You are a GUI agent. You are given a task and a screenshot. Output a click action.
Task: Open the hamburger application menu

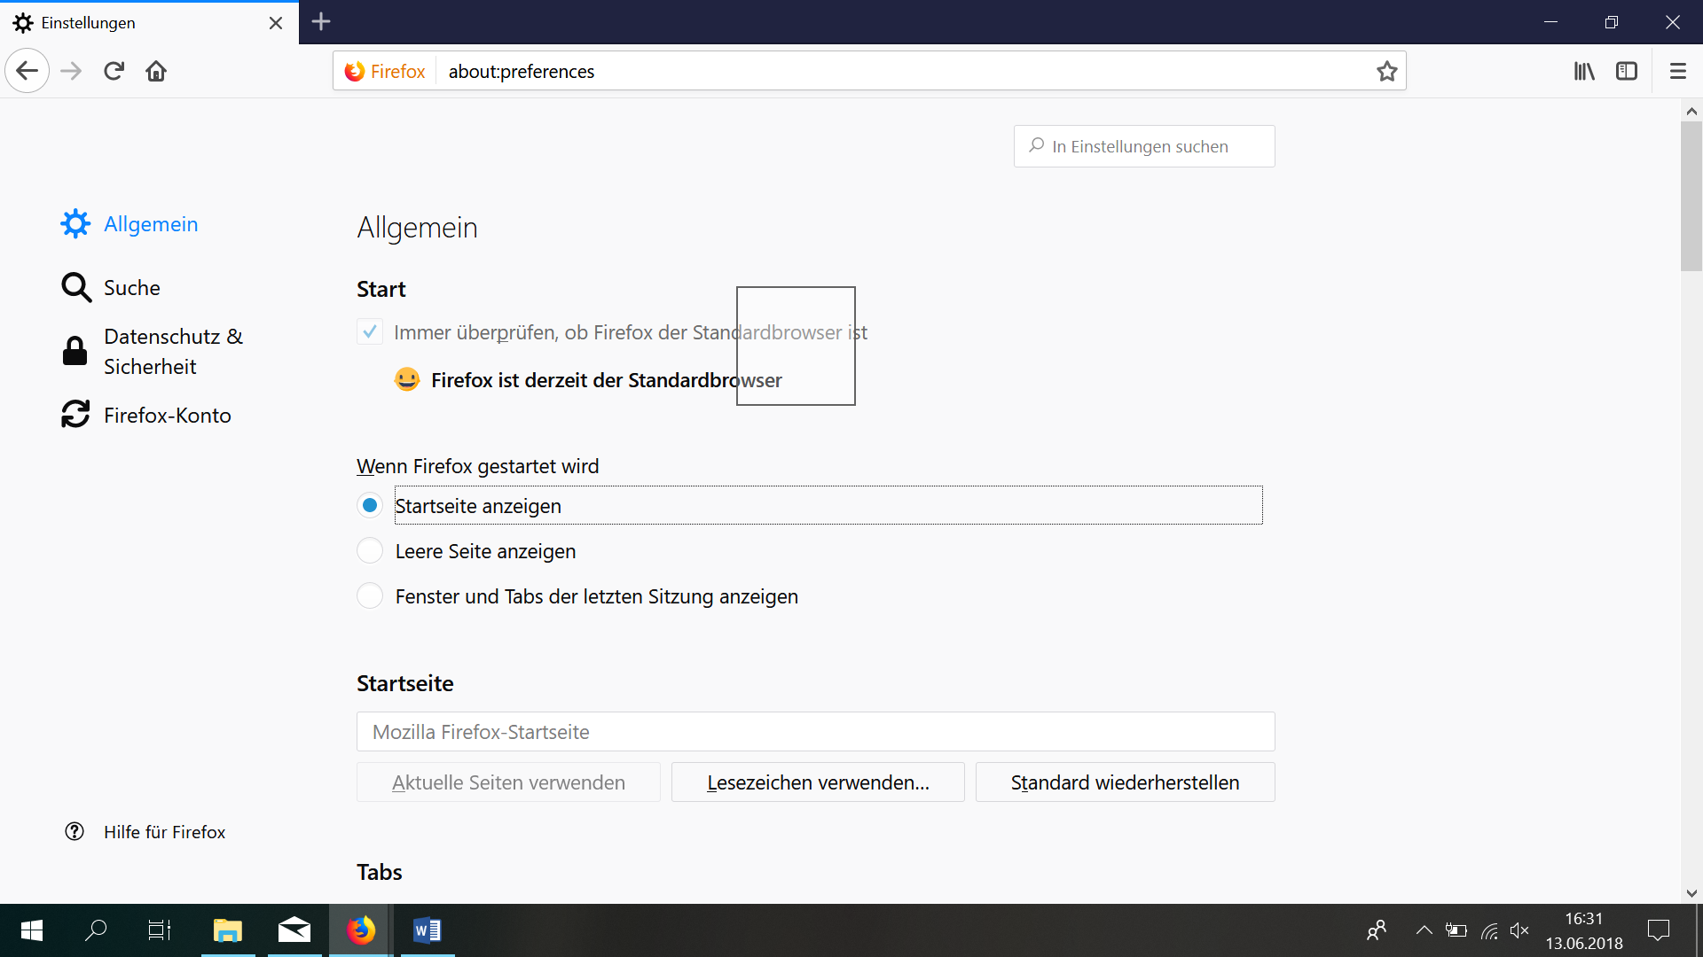click(x=1677, y=71)
